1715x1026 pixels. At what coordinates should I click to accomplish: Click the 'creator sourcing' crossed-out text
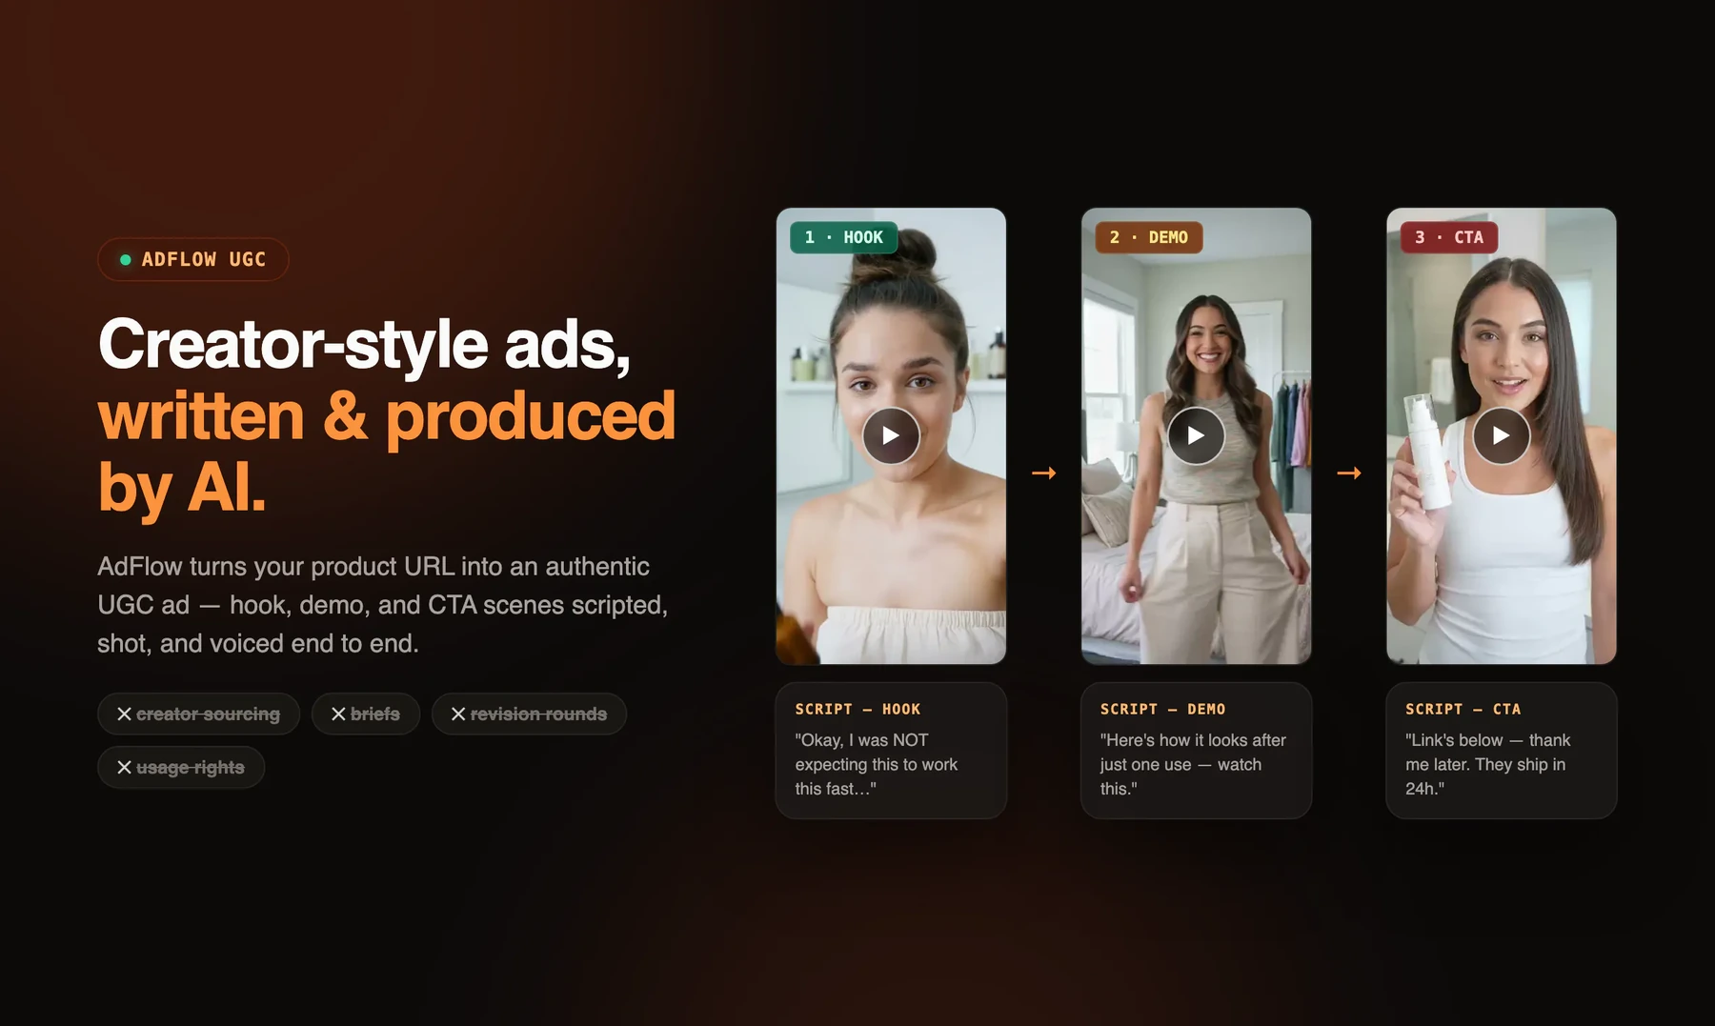pyautogui.click(x=208, y=714)
